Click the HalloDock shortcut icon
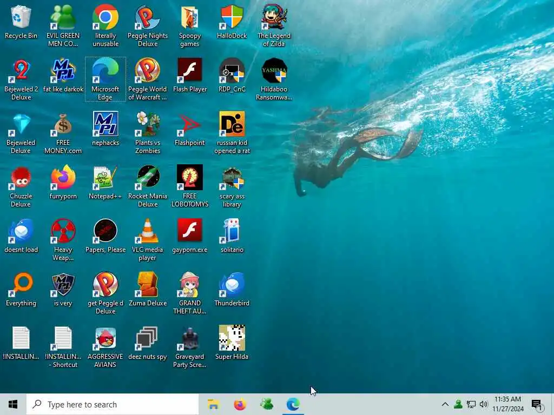554x415 pixels. click(232, 22)
